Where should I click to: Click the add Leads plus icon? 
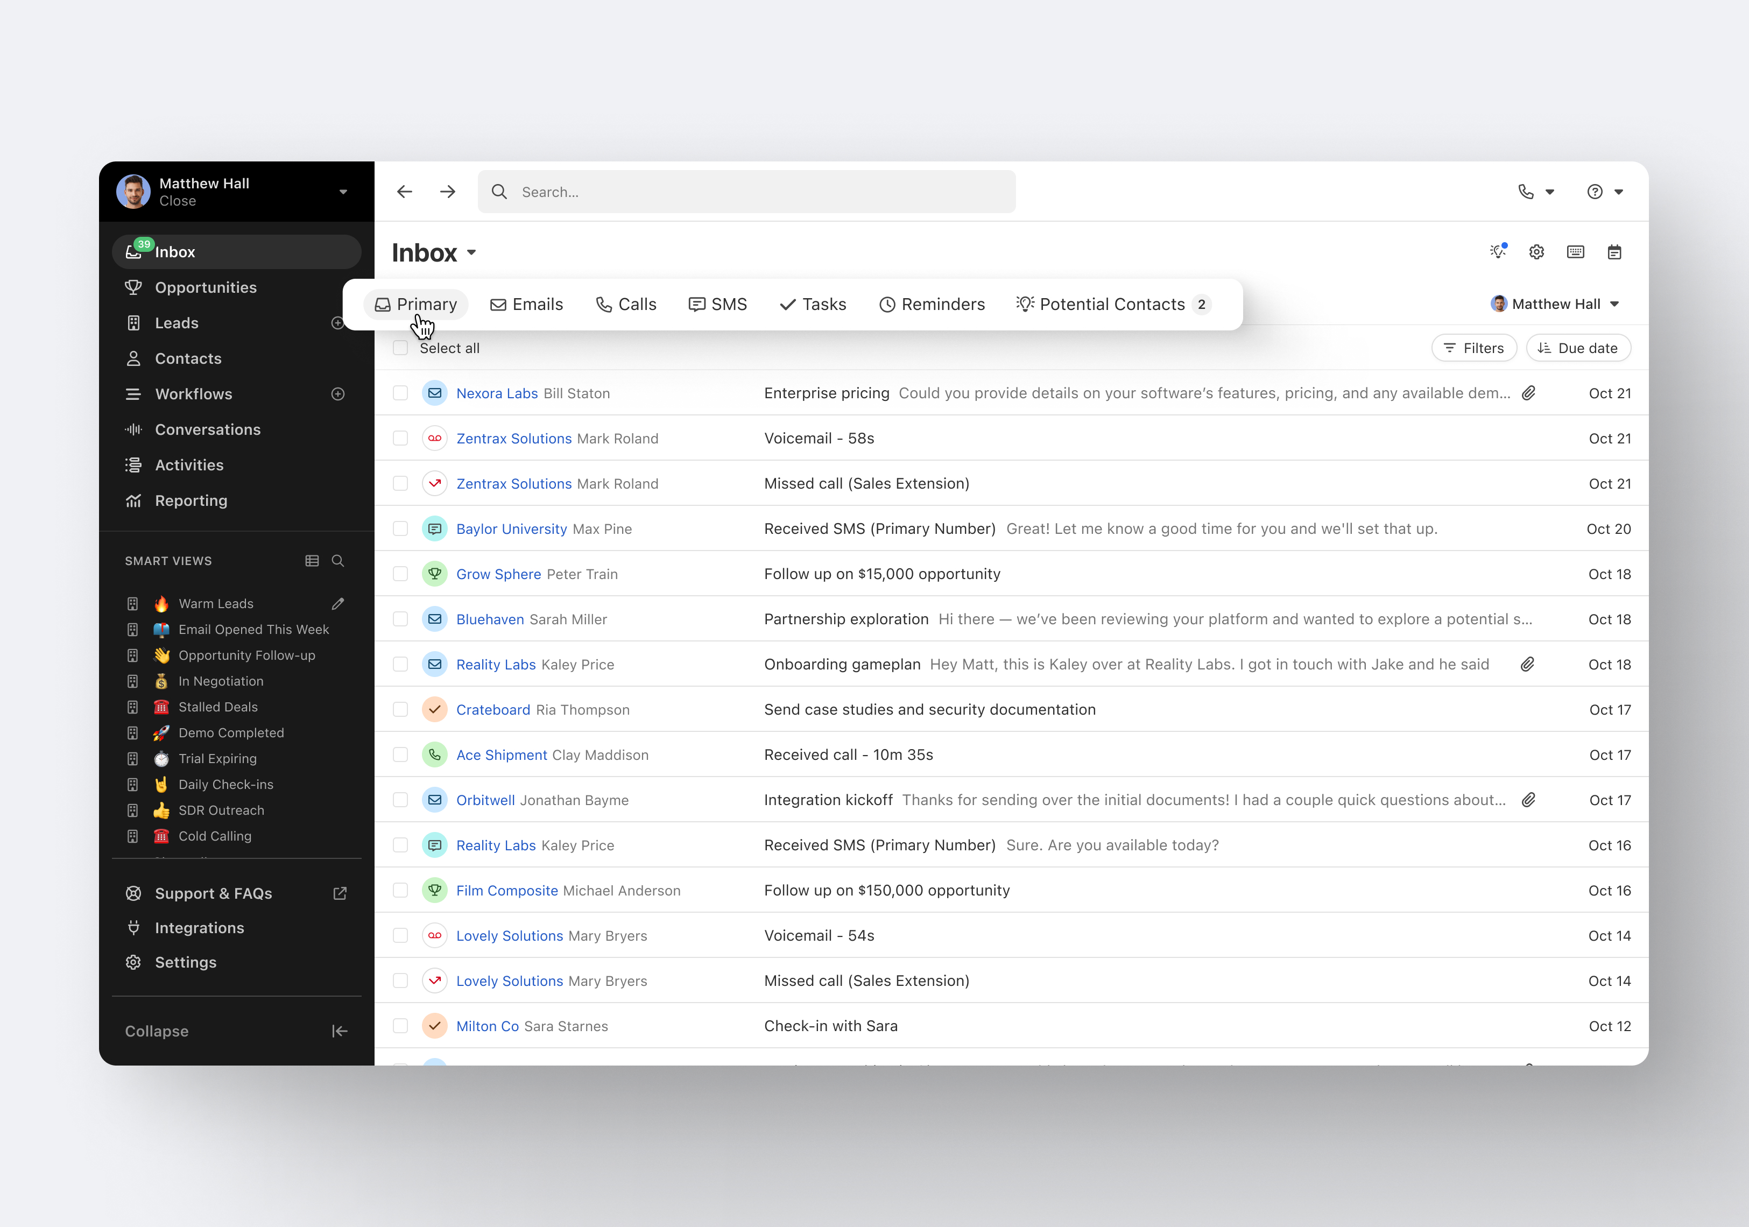pyautogui.click(x=337, y=323)
